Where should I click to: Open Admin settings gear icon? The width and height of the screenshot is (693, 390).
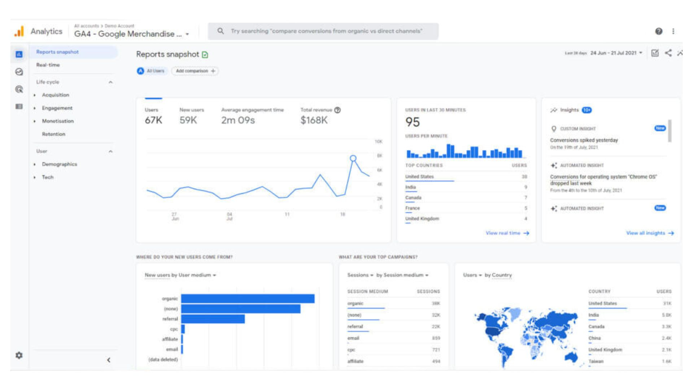click(x=19, y=355)
